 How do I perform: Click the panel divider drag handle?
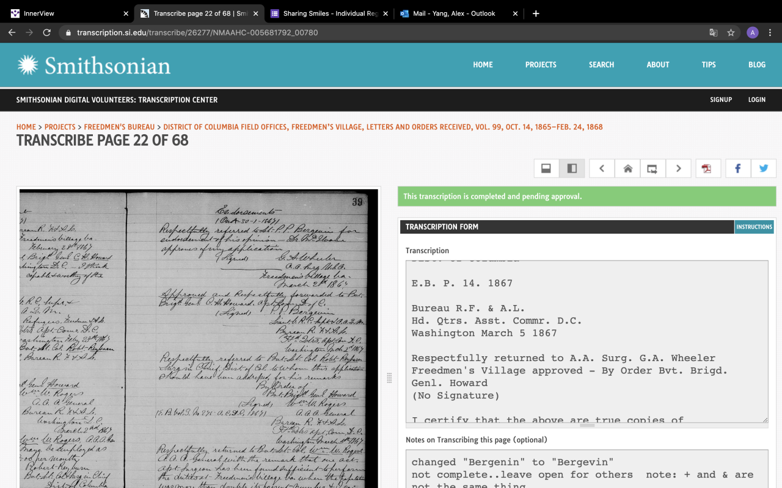[389, 378]
